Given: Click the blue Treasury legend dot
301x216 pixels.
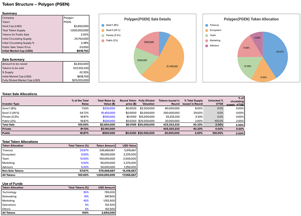Looking at the screenshot, I should (x=207, y=25).
